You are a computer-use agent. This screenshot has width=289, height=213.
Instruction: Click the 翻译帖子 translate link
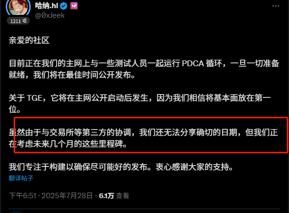(x=21, y=178)
